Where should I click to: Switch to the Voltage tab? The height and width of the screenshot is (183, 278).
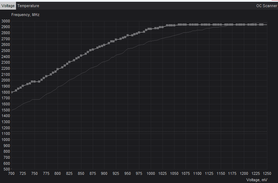click(8, 6)
